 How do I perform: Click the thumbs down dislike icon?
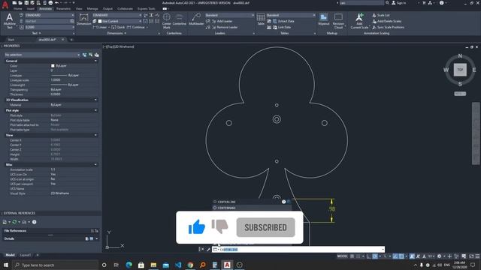[x=219, y=226]
